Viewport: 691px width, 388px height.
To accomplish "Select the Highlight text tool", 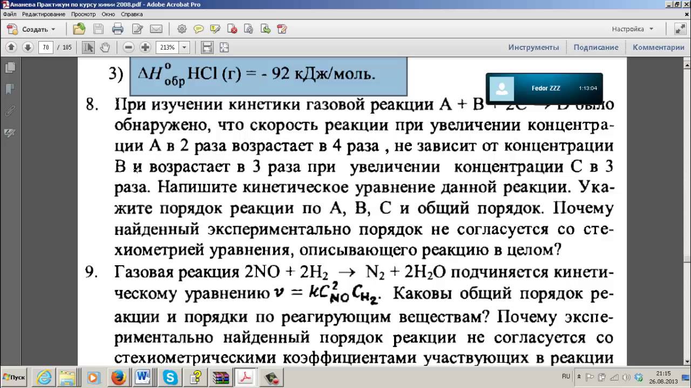I will (x=215, y=29).
